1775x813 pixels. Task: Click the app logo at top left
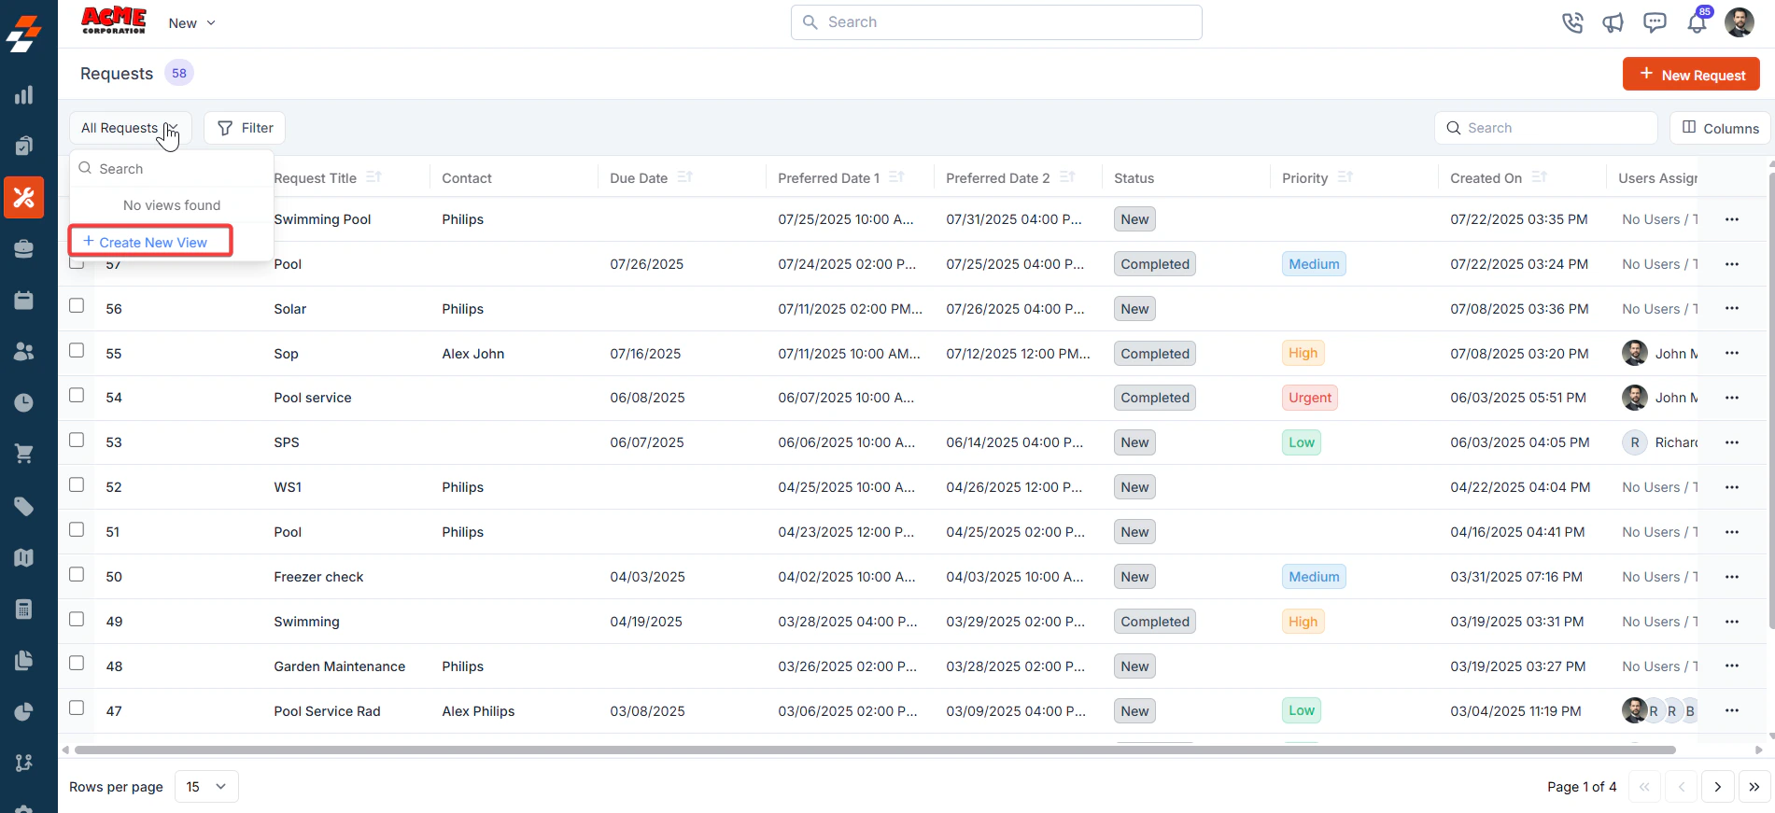pyautogui.click(x=24, y=34)
